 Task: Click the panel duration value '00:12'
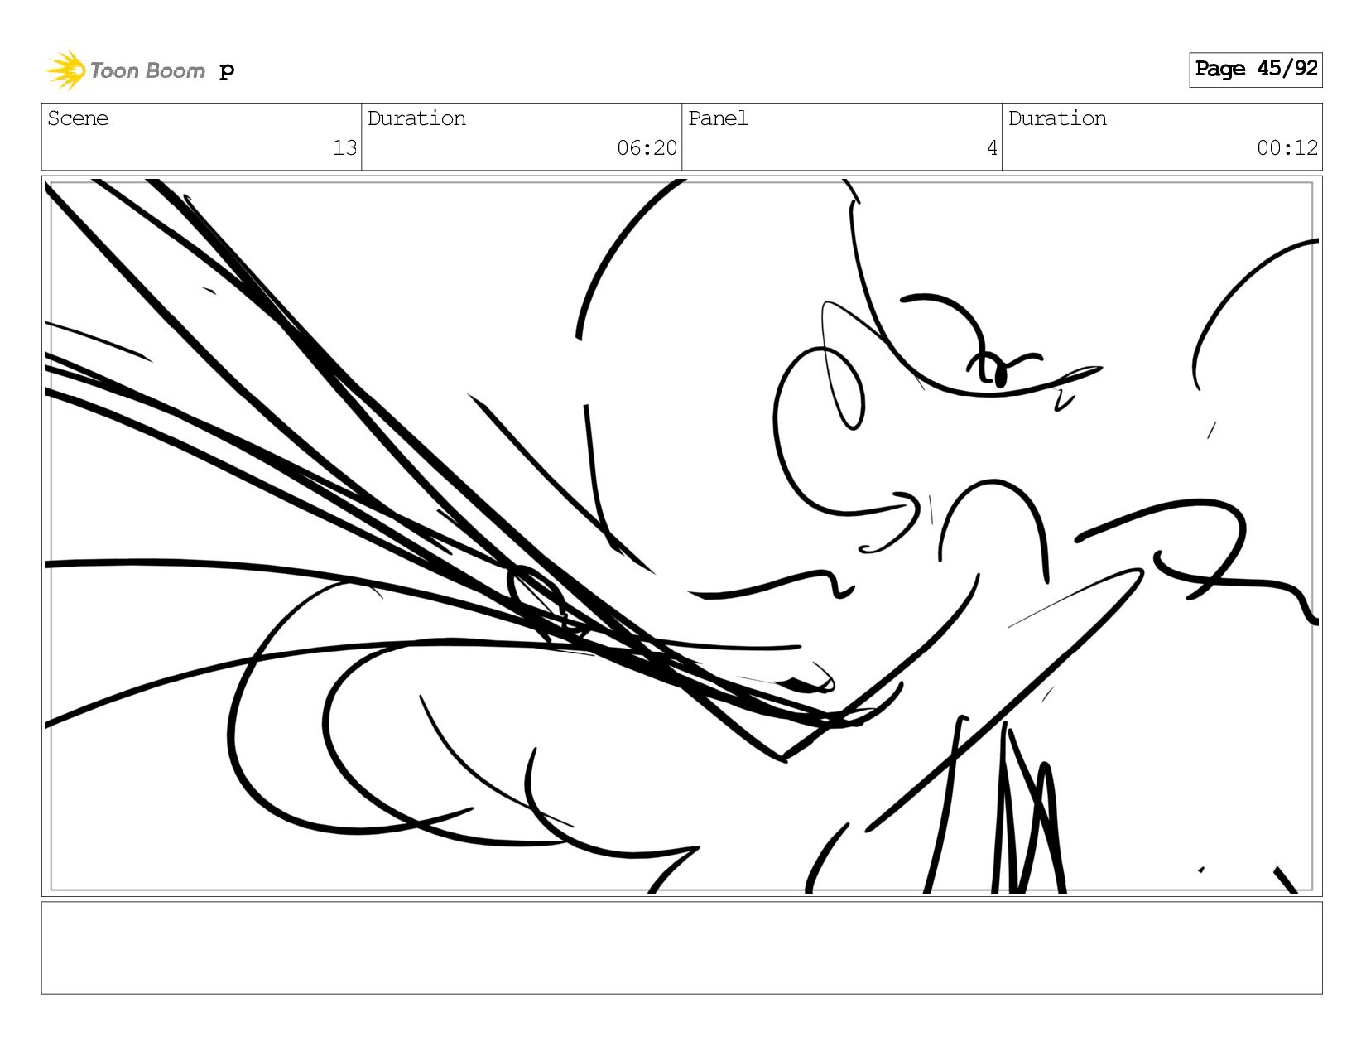1287,148
